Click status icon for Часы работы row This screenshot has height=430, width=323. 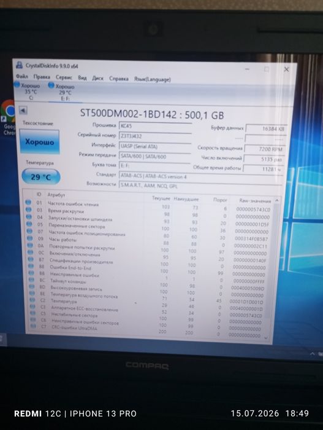point(30,238)
